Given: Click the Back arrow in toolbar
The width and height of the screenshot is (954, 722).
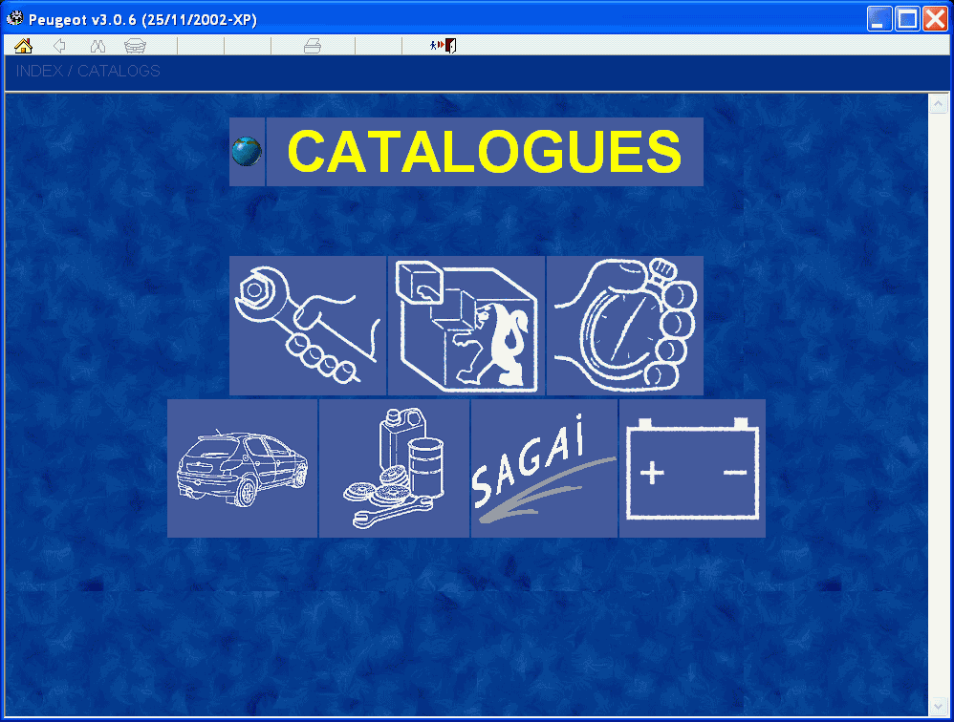Looking at the screenshot, I should (x=59, y=46).
